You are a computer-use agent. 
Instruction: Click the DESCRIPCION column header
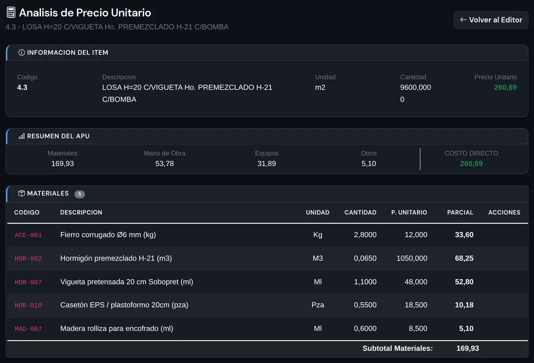click(81, 213)
